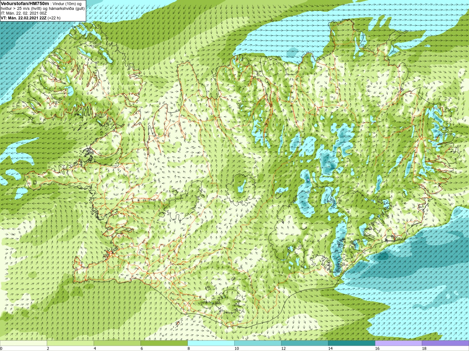Viewport: 469px width, 351px height.
Task: Select the light green 2–4 m/s legend swatch
Action: 70,343
